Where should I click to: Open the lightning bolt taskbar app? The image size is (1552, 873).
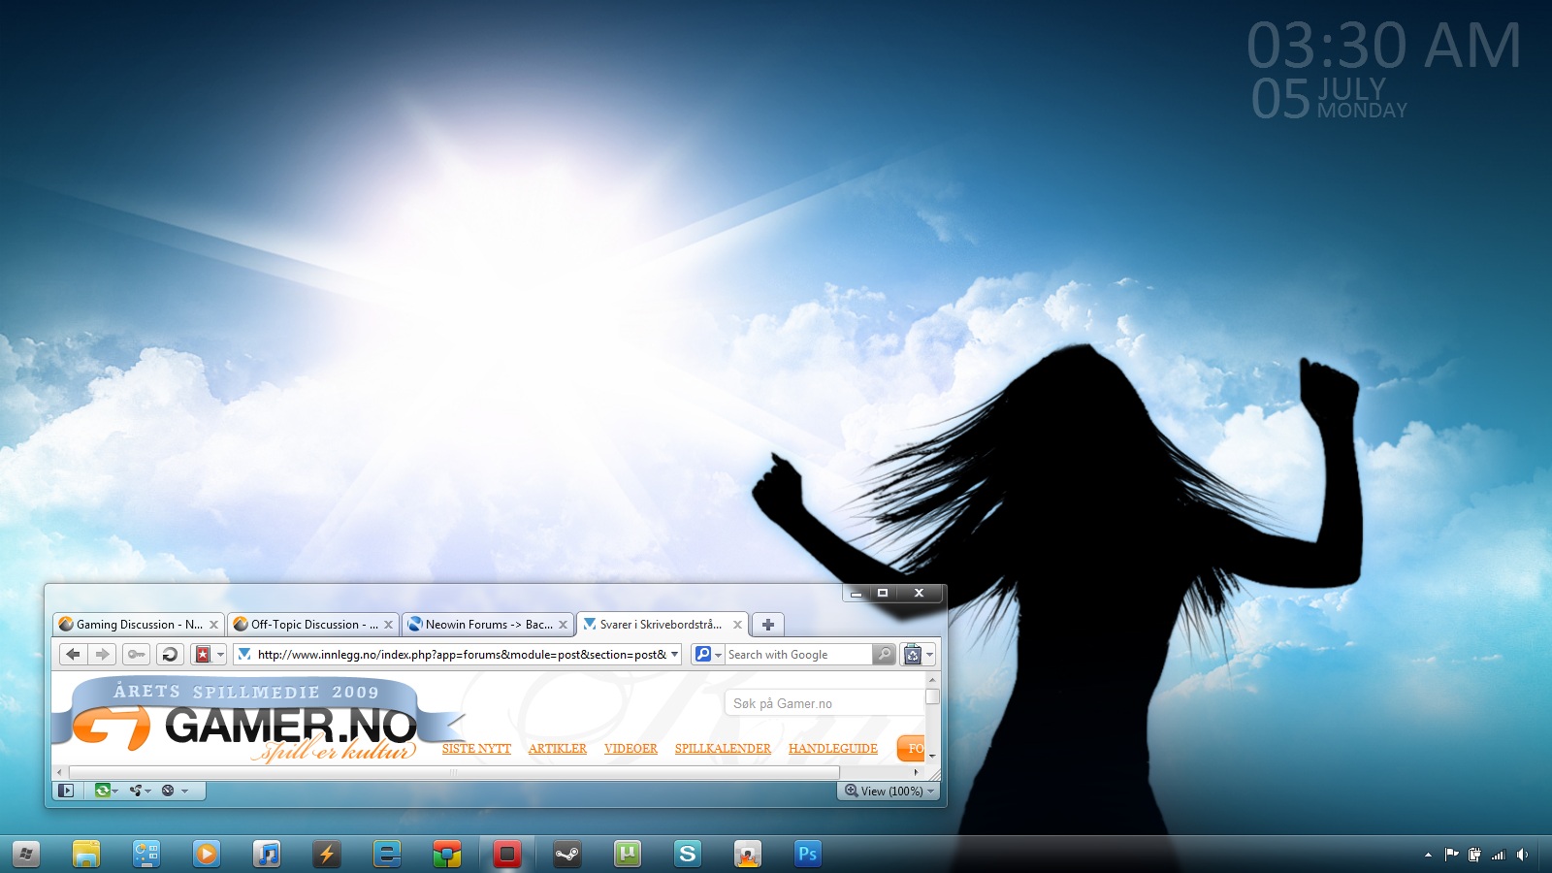coord(327,854)
